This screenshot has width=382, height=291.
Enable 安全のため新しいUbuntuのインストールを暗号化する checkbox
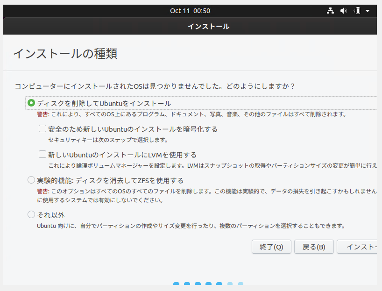point(42,128)
